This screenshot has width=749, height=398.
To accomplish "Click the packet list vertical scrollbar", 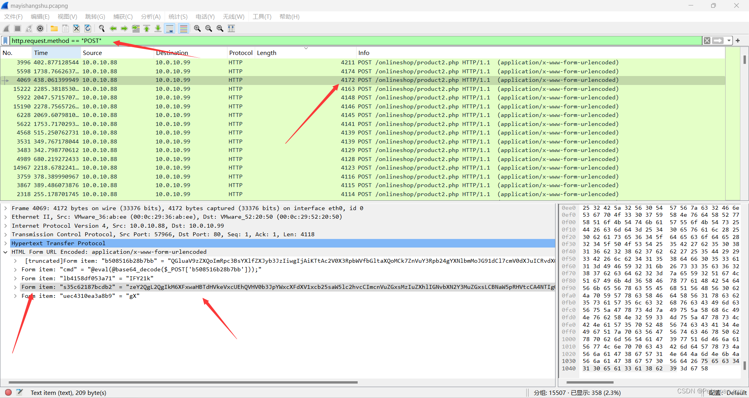I will coord(745,59).
